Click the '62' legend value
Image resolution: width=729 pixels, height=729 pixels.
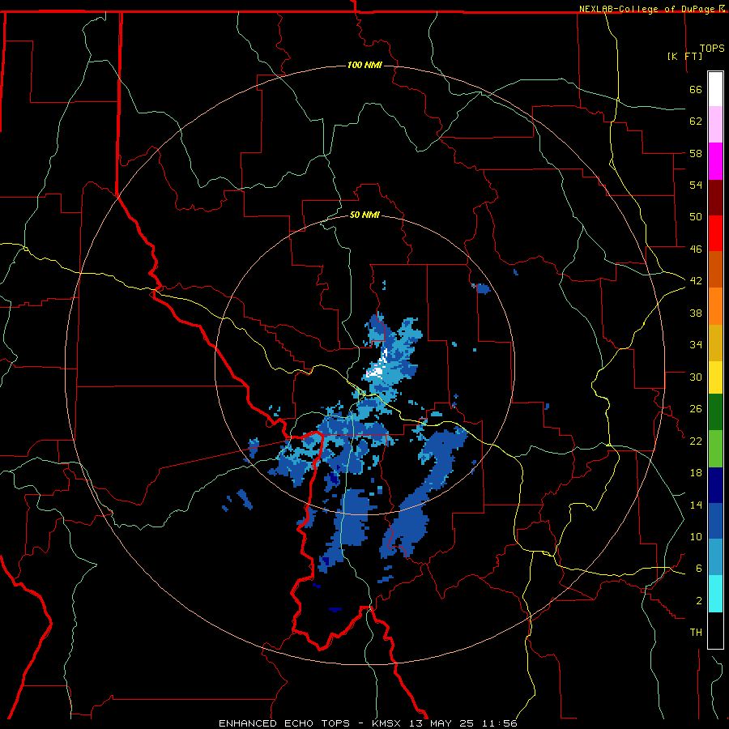click(x=696, y=122)
